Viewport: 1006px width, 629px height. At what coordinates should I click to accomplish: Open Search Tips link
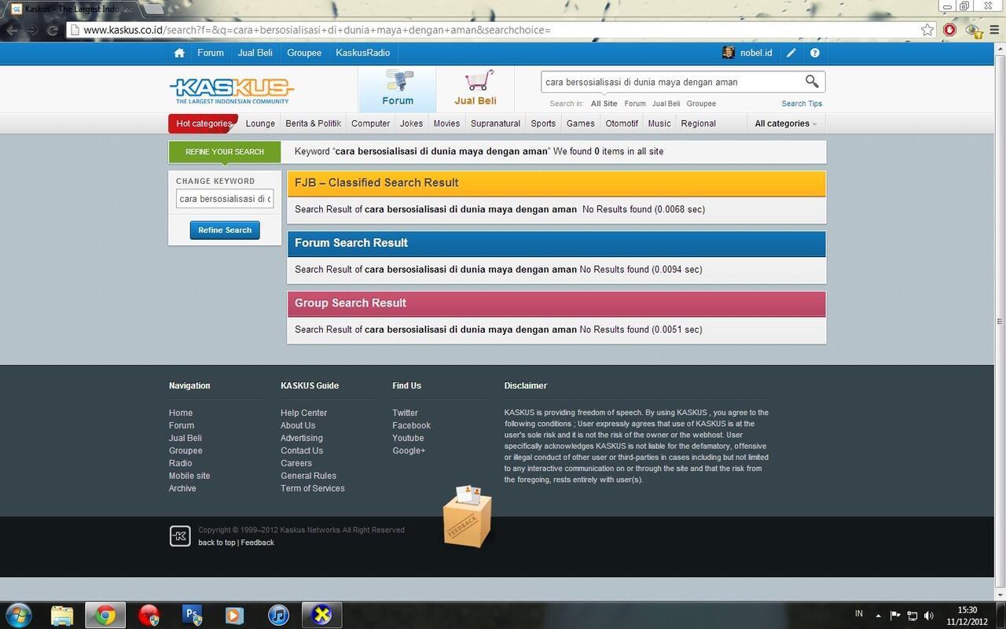[x=802, y=104]
